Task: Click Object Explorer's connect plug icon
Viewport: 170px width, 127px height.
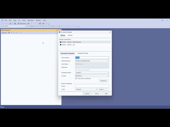Action: click(x=9, y=33)
